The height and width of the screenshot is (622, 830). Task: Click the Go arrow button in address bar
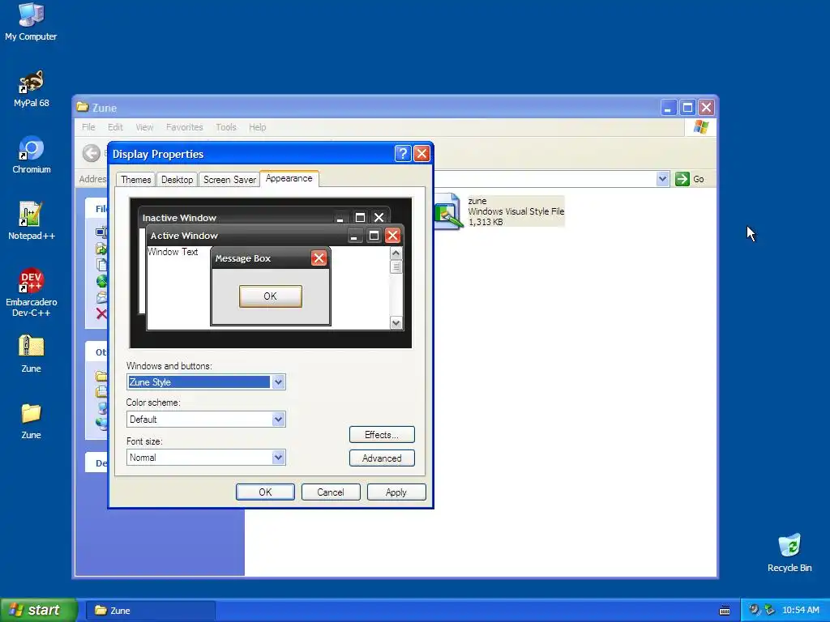682,179
